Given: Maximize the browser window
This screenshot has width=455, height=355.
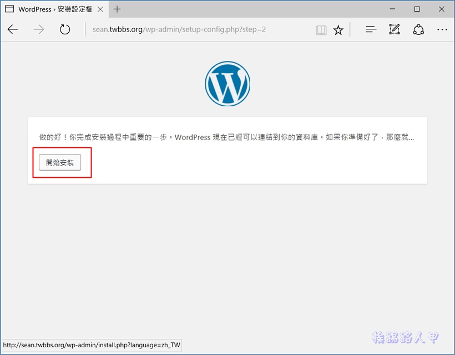Looking at the screenshot, I should (x=417, y=9).
